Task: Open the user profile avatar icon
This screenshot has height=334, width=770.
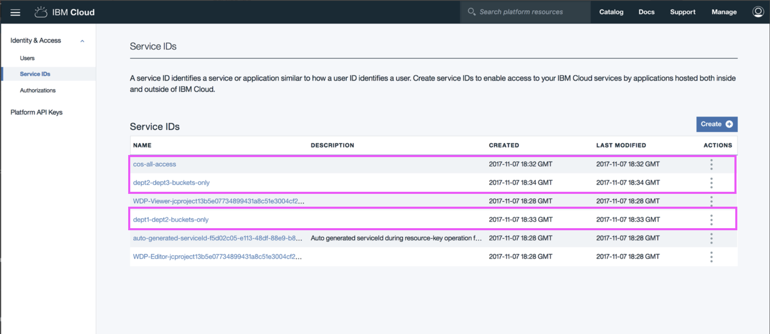Action: [758, 12]
